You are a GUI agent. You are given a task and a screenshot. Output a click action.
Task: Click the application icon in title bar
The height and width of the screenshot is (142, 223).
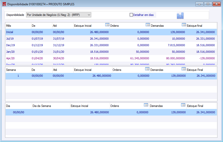(x=4, y=4)
